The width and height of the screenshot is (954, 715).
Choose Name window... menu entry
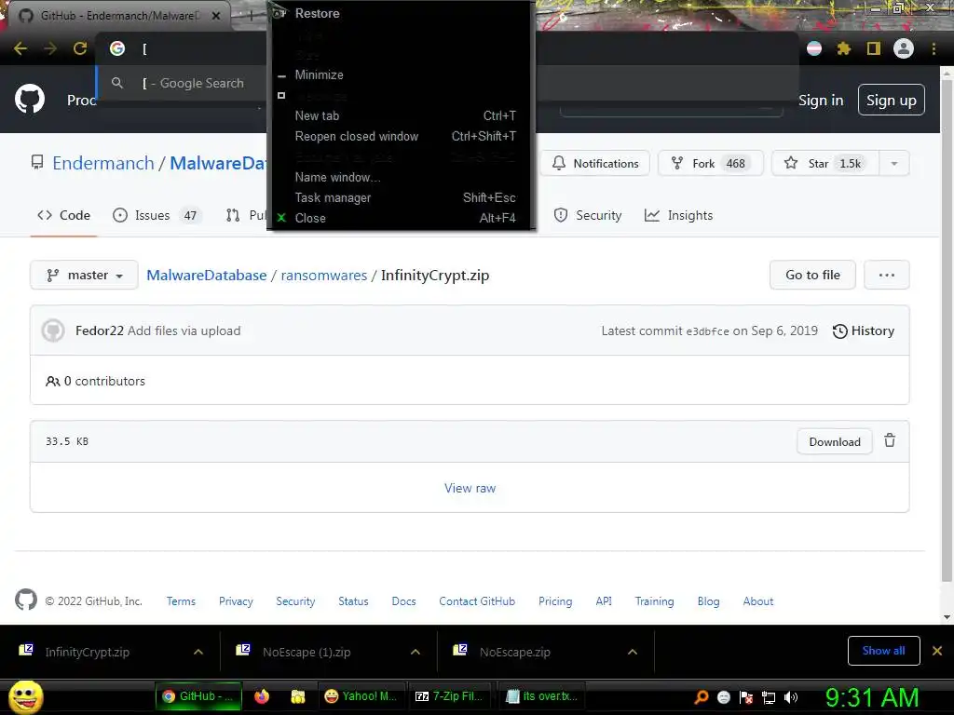(x=402, y=177)
